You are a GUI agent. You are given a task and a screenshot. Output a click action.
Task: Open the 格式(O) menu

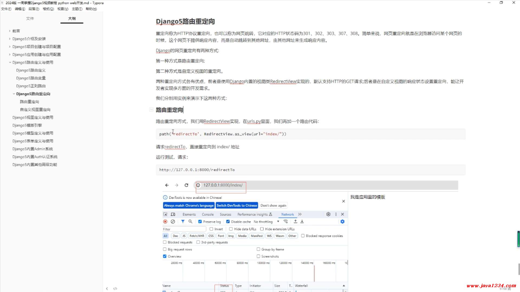[48, 9]
